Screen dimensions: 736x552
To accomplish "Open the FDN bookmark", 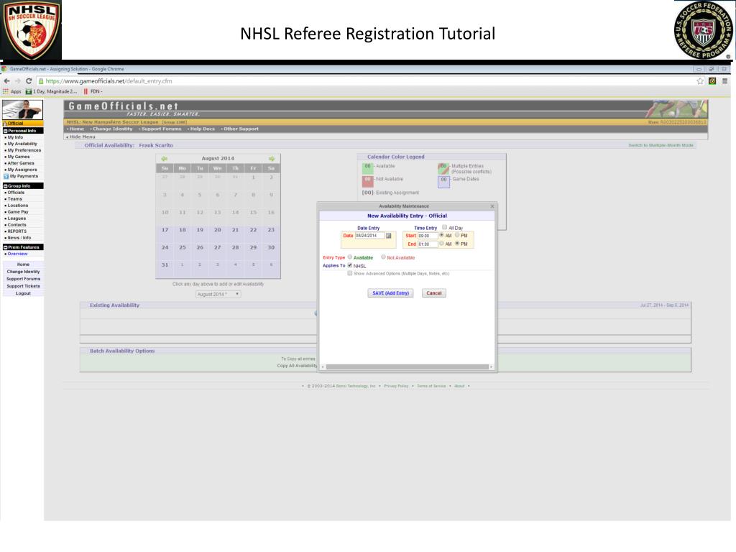I will (93, 91).
